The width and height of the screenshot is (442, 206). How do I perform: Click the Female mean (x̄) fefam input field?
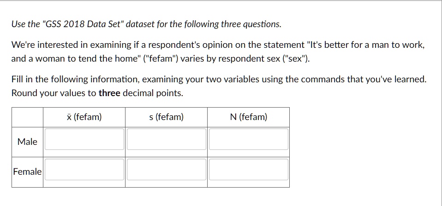click(x=84, y=170)
